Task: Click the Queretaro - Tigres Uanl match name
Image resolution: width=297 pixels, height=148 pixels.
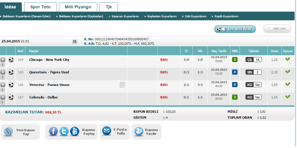Action: pos(49,72)
